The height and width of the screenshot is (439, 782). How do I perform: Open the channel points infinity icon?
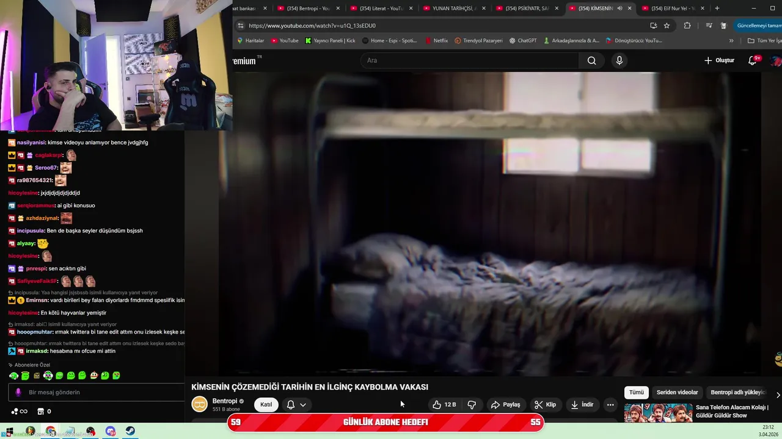pyautogui.click(x=19, y=412)
